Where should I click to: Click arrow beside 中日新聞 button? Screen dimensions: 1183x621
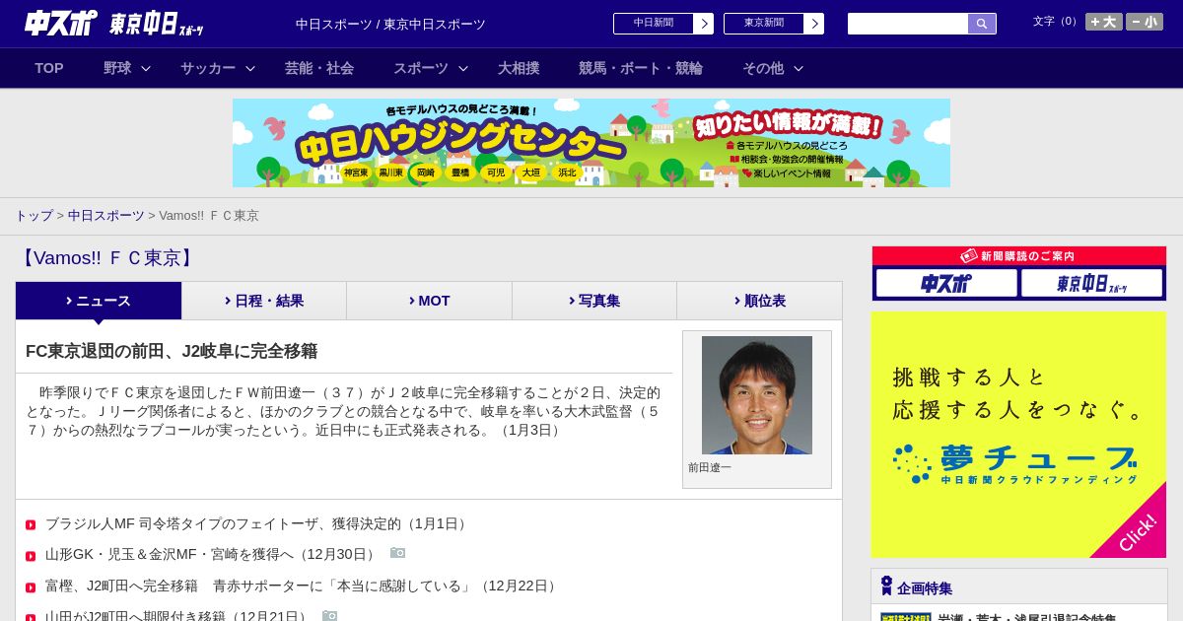(x=704, y=24)
